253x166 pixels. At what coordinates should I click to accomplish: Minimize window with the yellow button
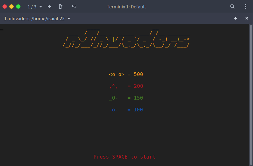pos(11,7)
